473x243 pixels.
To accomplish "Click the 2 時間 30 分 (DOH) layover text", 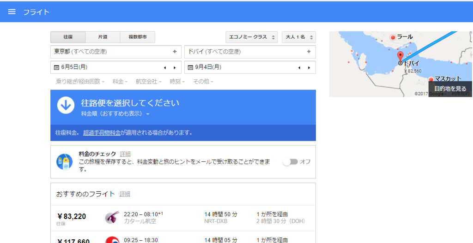I will 282,221.
